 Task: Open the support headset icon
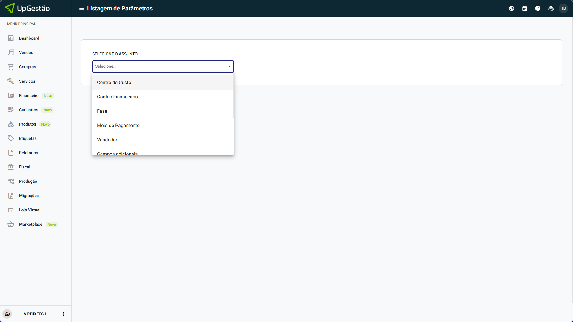(x=551, y=8)
